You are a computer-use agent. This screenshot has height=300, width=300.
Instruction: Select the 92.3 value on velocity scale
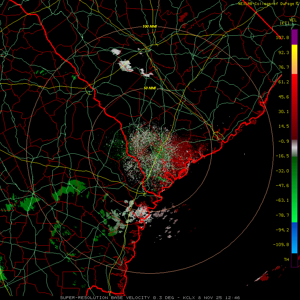coord(284,52)
